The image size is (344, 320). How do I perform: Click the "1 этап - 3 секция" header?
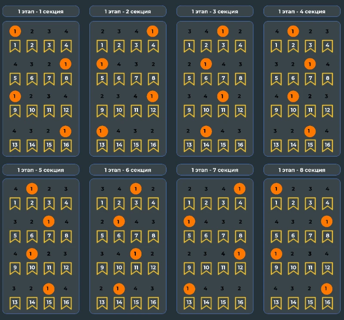(215, 11)
